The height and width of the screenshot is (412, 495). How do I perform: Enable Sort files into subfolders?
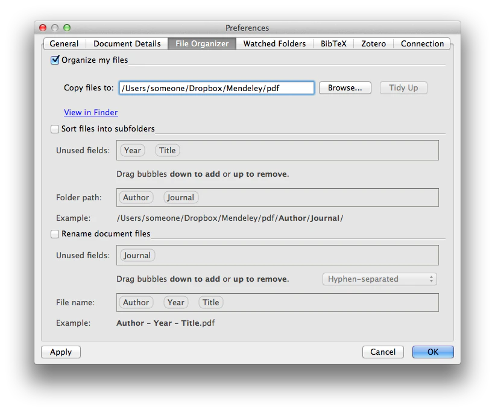pos(55,129)
